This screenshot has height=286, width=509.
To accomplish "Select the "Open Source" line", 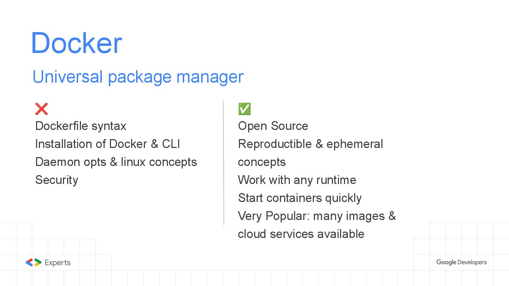I will pyautogui.click(x=273, y=126).
